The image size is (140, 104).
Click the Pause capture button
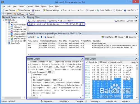tap(72, 10)
